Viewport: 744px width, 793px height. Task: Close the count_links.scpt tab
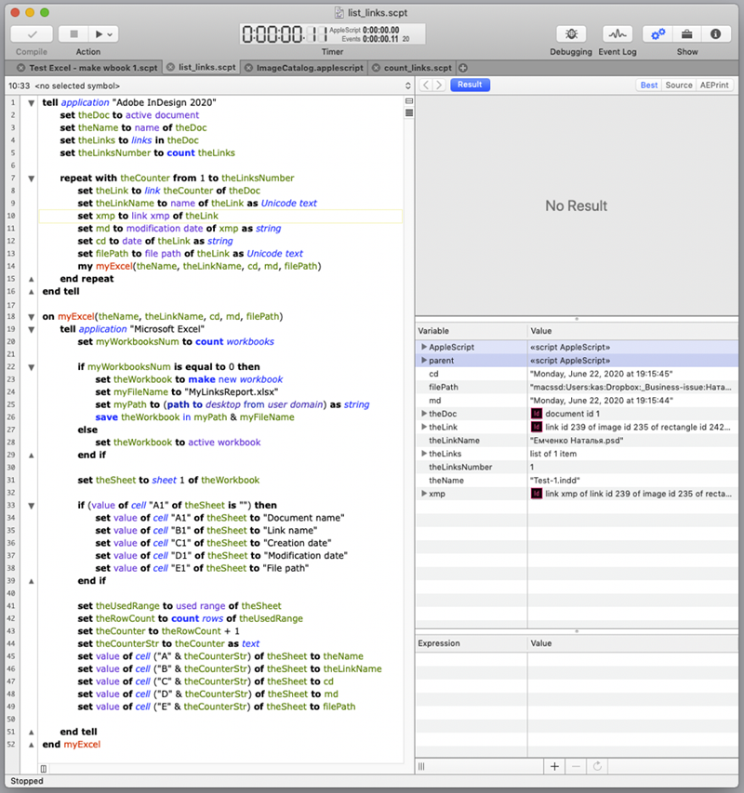click(x=376, y=68)
